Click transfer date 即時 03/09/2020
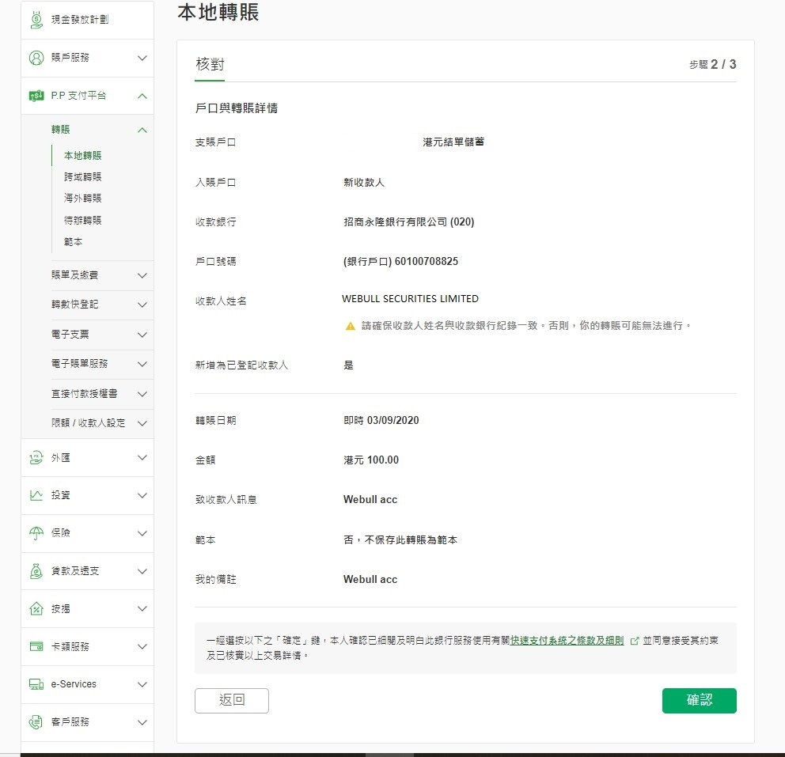Image resolution: width=785 pixels, height=757 pixels. tap(381, 420)
